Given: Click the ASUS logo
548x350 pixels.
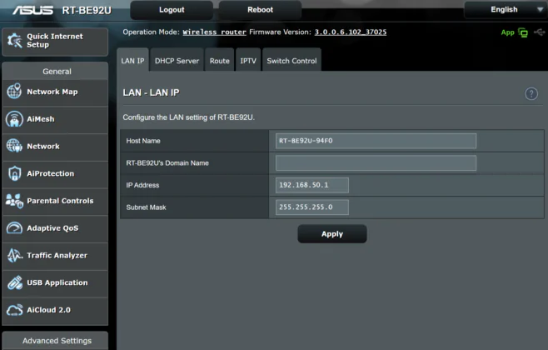Looking at the screenshot, I should pyautogui.click(x=32, y=10).
